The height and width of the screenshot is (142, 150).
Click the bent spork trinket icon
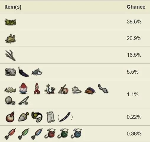point(103,89)
